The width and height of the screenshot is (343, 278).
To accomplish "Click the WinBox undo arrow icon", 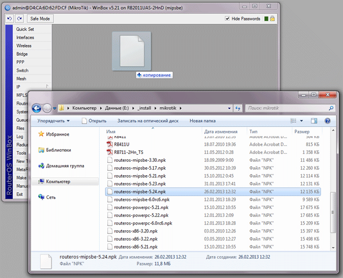I will (x=10, y=19).
